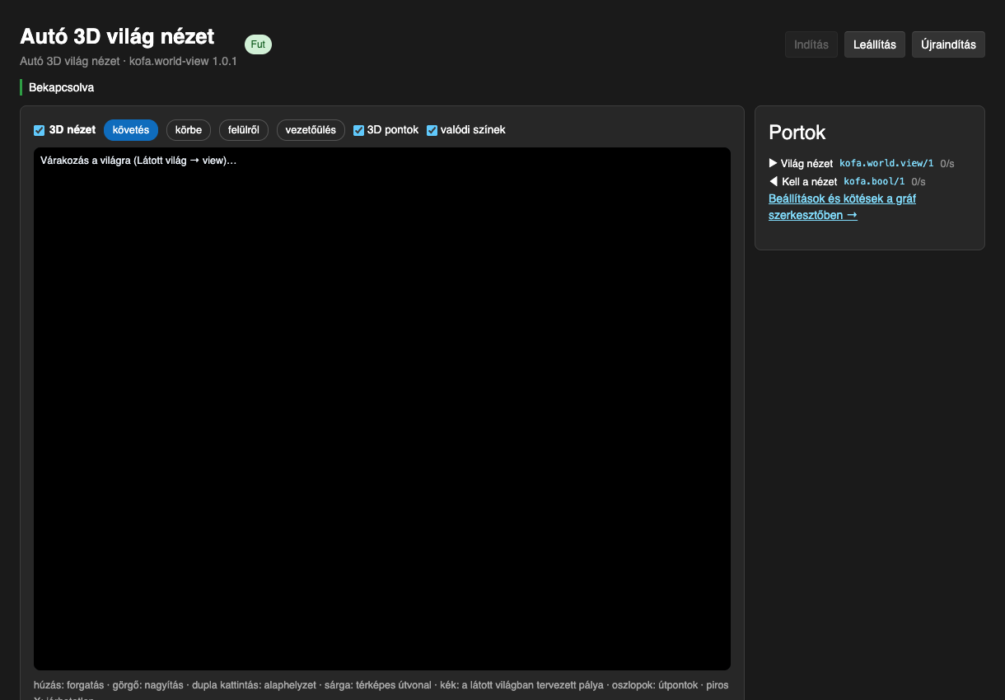1005x700 pixels.
Task: Restart with the Újraindítás button
Action: point(948,44)
